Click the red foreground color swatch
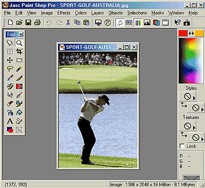Viewport: 205px width, 188px height. [x=183, y=33]
